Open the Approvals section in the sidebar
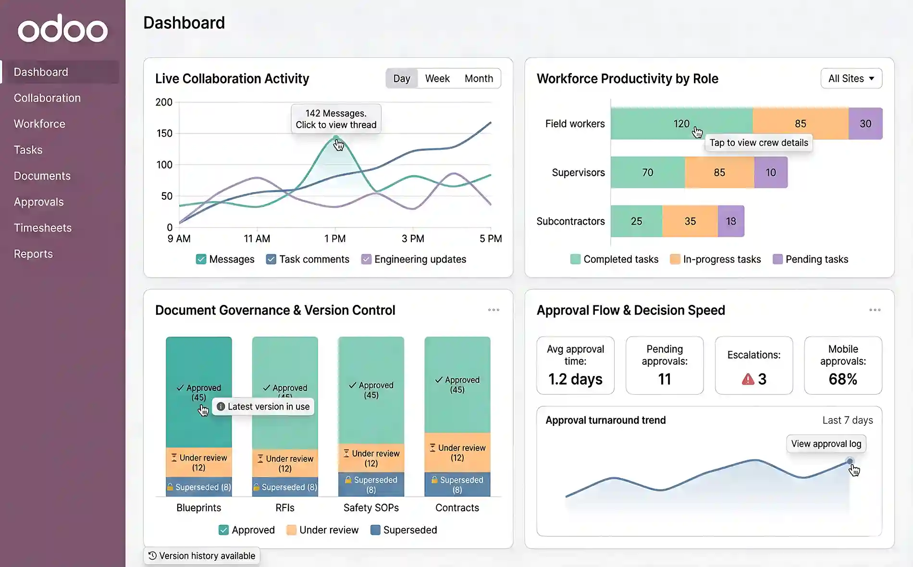 click(39, 202)
